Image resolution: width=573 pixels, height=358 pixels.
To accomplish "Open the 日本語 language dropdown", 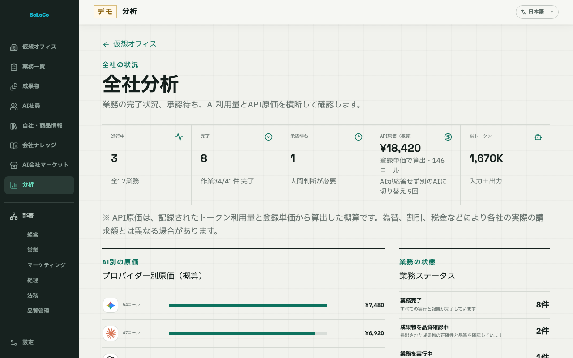I will [537, 12].
